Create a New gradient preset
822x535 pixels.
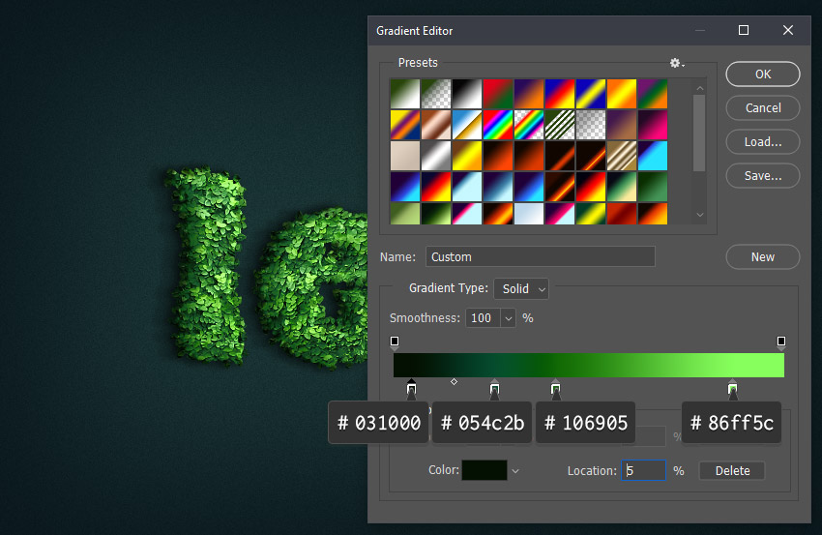tap(763, 257)
